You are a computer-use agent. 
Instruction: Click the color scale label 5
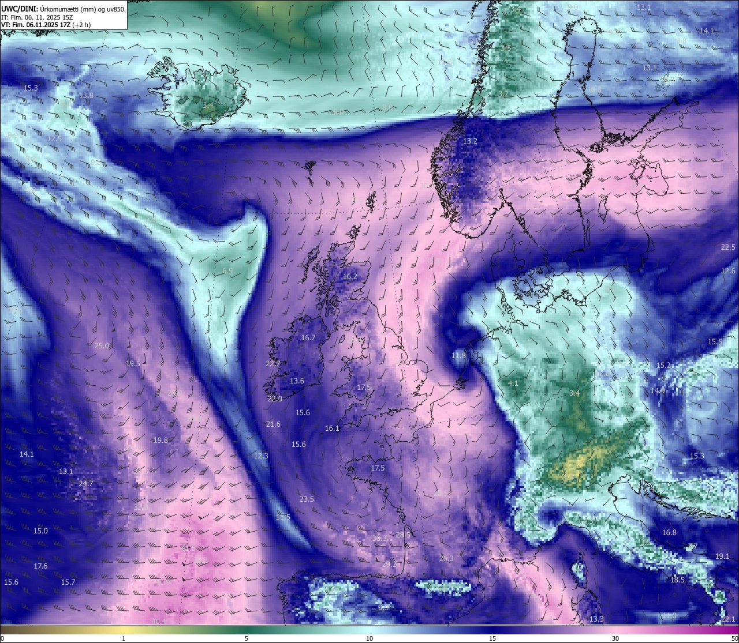tap(247, 638)
